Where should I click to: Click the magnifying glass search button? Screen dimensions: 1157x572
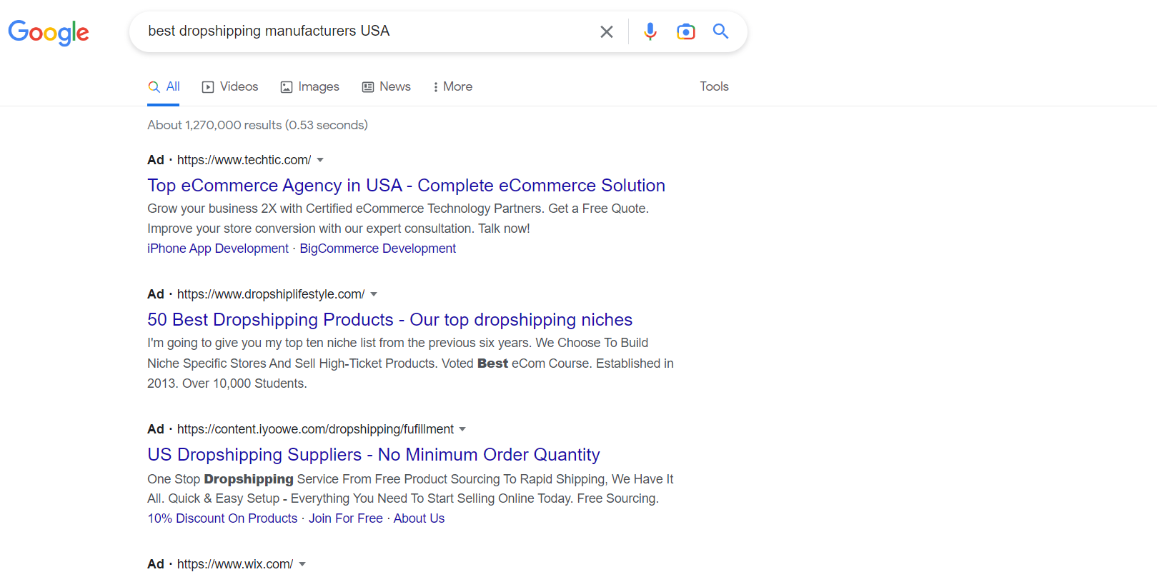(721, 31)
